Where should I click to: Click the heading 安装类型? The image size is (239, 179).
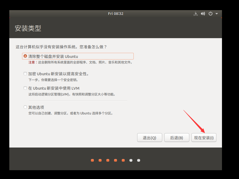pyautogui.click(x=28, y=28)
